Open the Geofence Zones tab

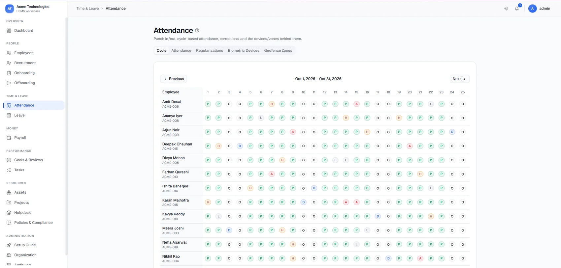point(278,50)
